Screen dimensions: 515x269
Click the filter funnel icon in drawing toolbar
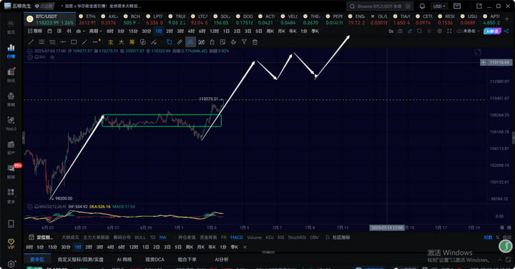244,42
